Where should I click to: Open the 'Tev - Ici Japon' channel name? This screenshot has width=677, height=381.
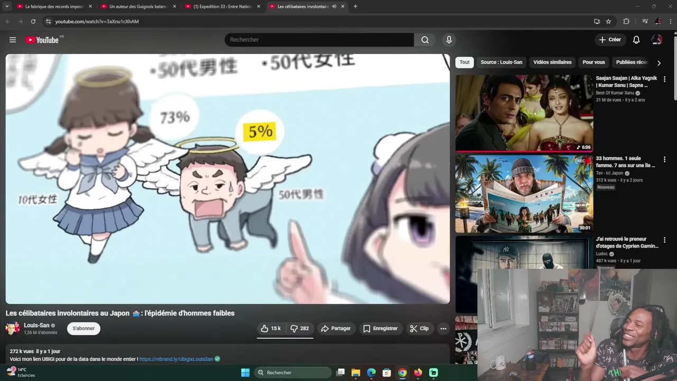[610, 173]
